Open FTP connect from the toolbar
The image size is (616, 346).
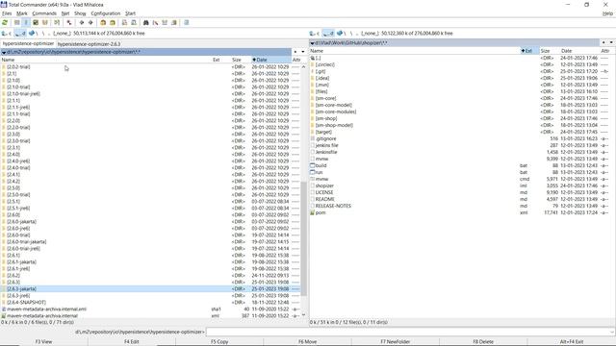[x=124, y=23]
